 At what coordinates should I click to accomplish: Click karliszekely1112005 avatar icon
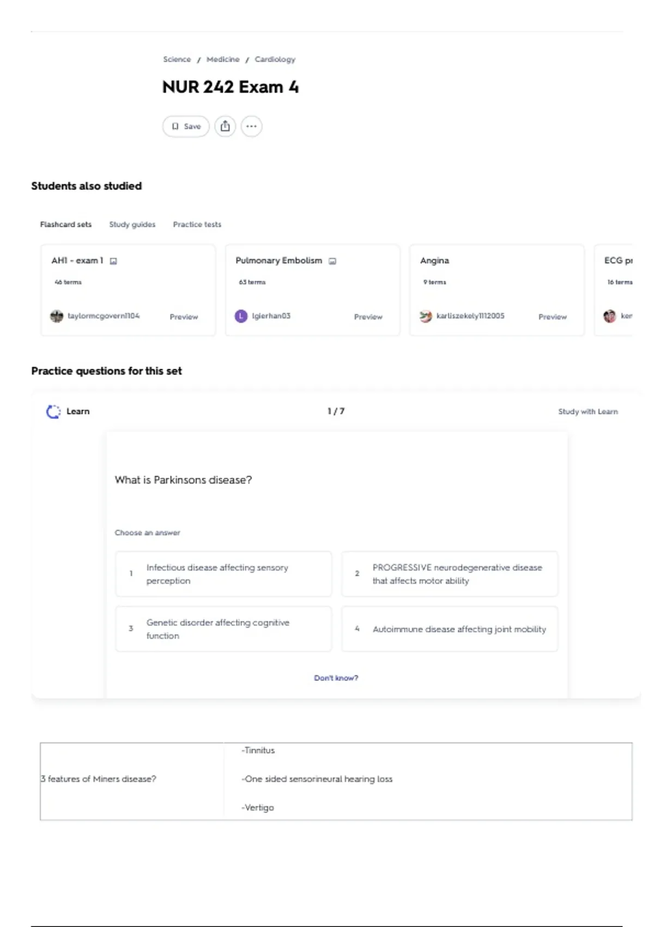pyautogui.click(x=426, y=316)
